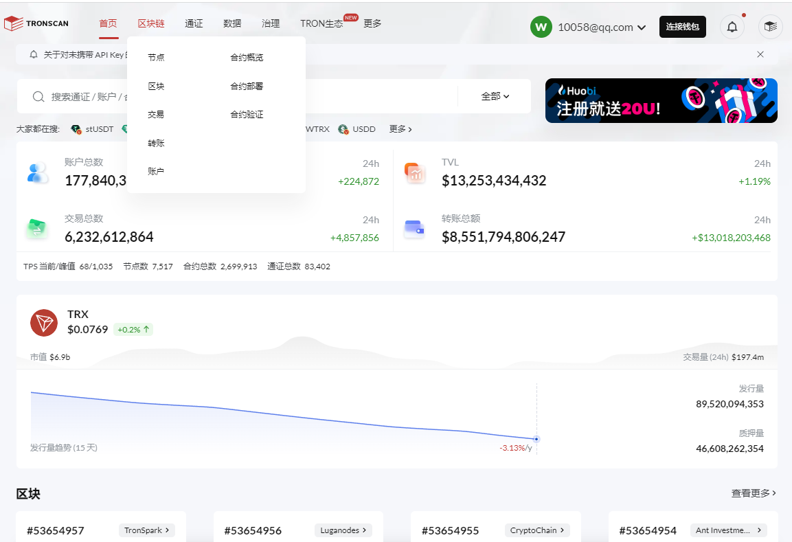The image size is (792, 542).
Task: Click the WTRX trending search link
Action: [317, 129]
